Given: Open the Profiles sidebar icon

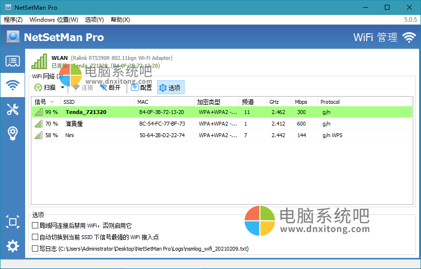Looking at the screenshot, I should (x=13, y=61).
